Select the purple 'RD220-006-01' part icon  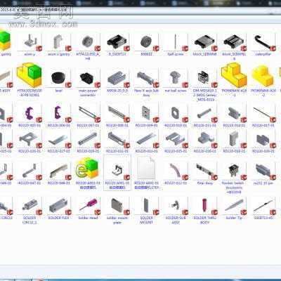[59, 114]
